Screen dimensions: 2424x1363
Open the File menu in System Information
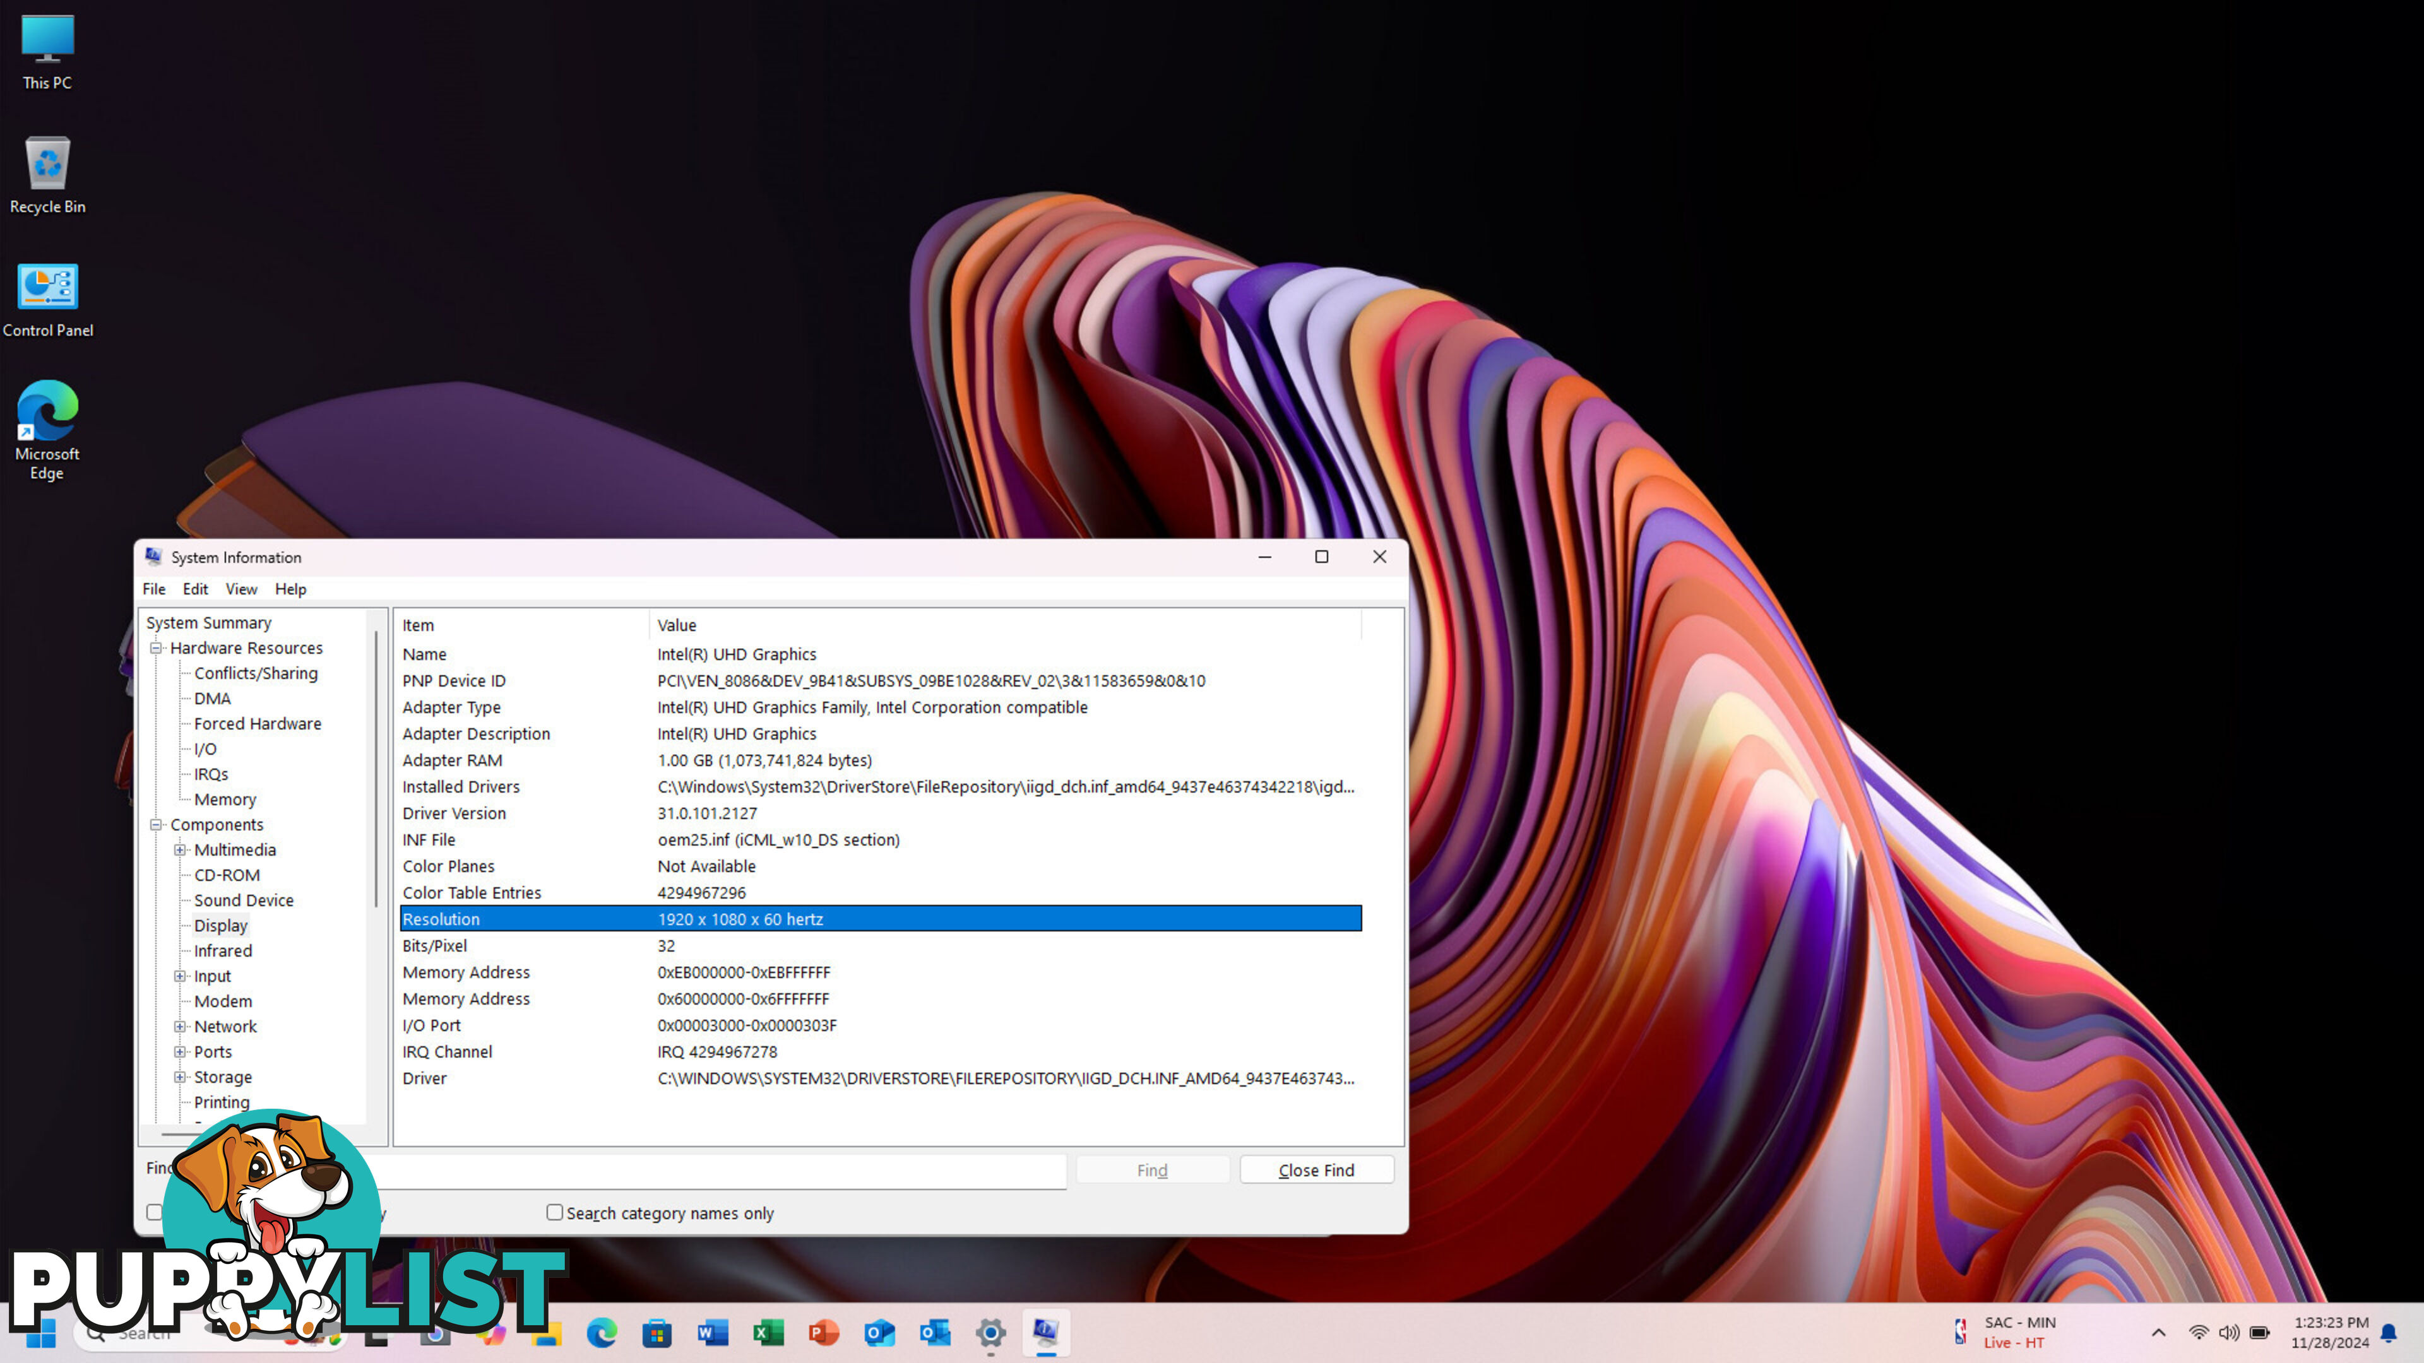[153, 587]
